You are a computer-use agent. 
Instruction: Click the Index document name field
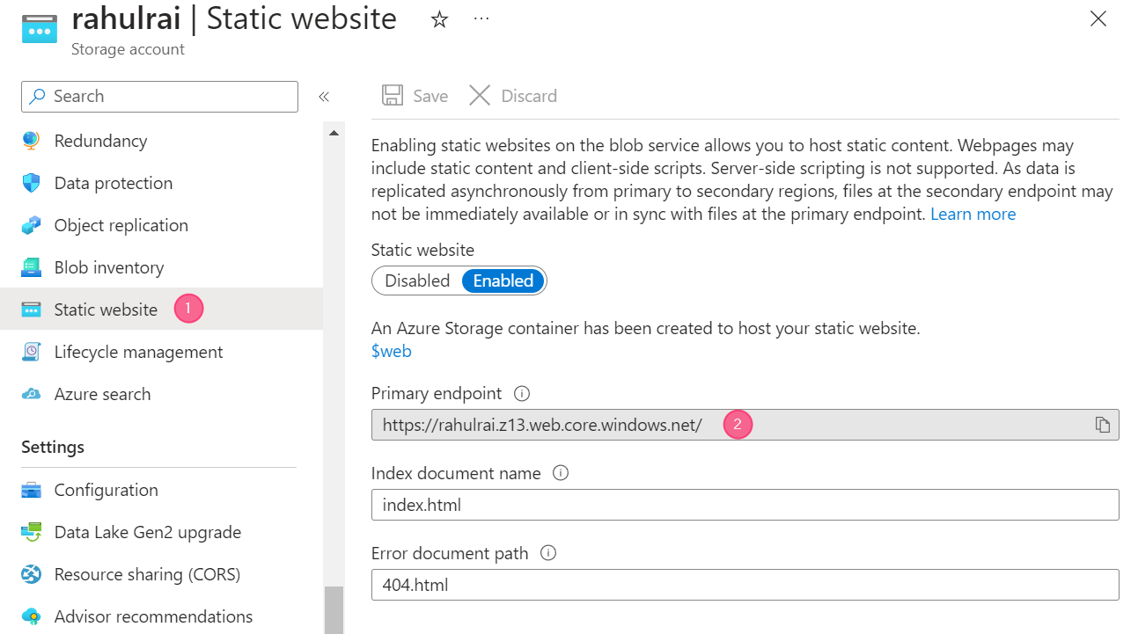tap(745, 505)
